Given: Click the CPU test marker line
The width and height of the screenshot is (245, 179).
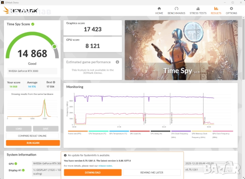Looking at the screenshot, I should 203,109.
